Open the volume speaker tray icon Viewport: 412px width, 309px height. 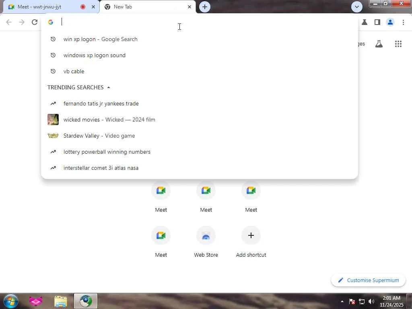[x=371, y=301]
